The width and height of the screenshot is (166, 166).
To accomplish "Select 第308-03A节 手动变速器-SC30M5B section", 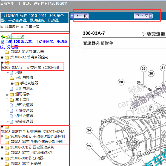I will click(x=30, y=67).
